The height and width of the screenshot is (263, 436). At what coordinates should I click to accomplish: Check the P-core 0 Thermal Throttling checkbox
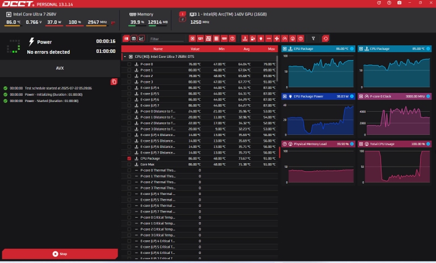(x=129, y=170)
